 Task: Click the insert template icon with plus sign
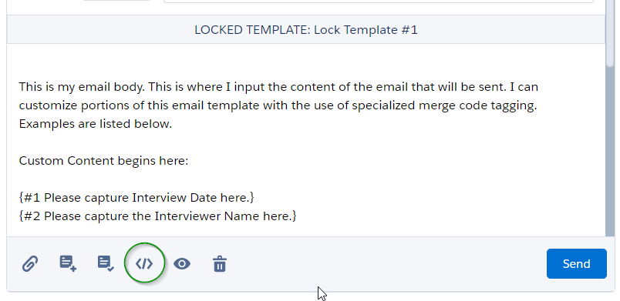click(68, 263)
